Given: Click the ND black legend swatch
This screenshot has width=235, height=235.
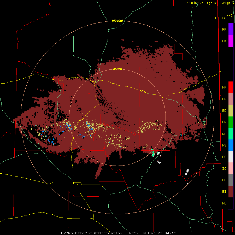Looking at the screenshot, I should [231, 203].
